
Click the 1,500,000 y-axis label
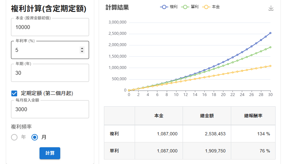click(117, 56)
